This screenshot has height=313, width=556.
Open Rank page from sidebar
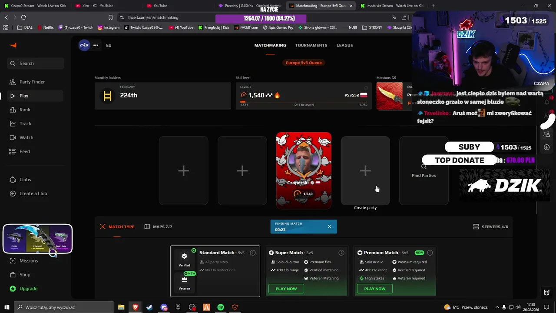36,110
